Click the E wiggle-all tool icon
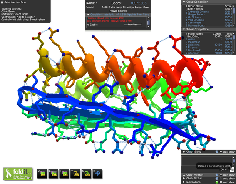This screenshot has width=236, height=184. (53, 174)
